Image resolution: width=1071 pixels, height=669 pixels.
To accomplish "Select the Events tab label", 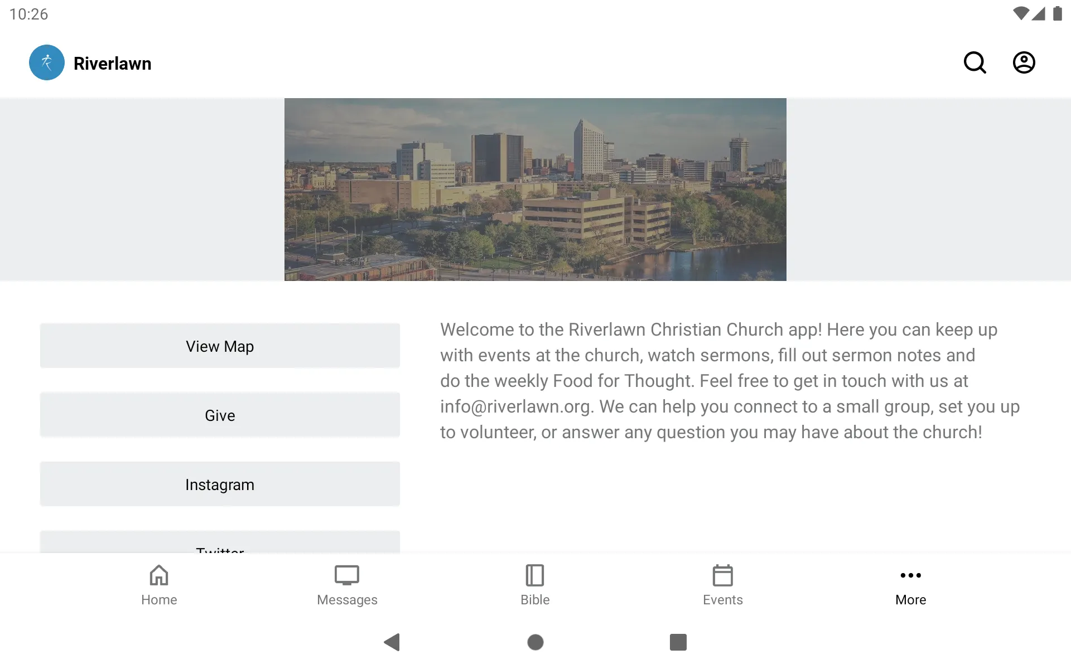I will click(x=722, y=600).
